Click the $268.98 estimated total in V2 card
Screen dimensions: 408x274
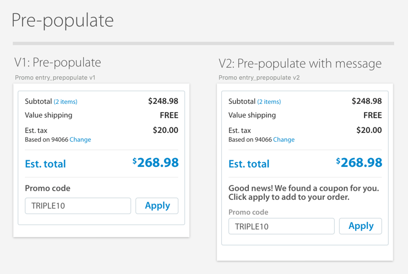tap(360, 163)
